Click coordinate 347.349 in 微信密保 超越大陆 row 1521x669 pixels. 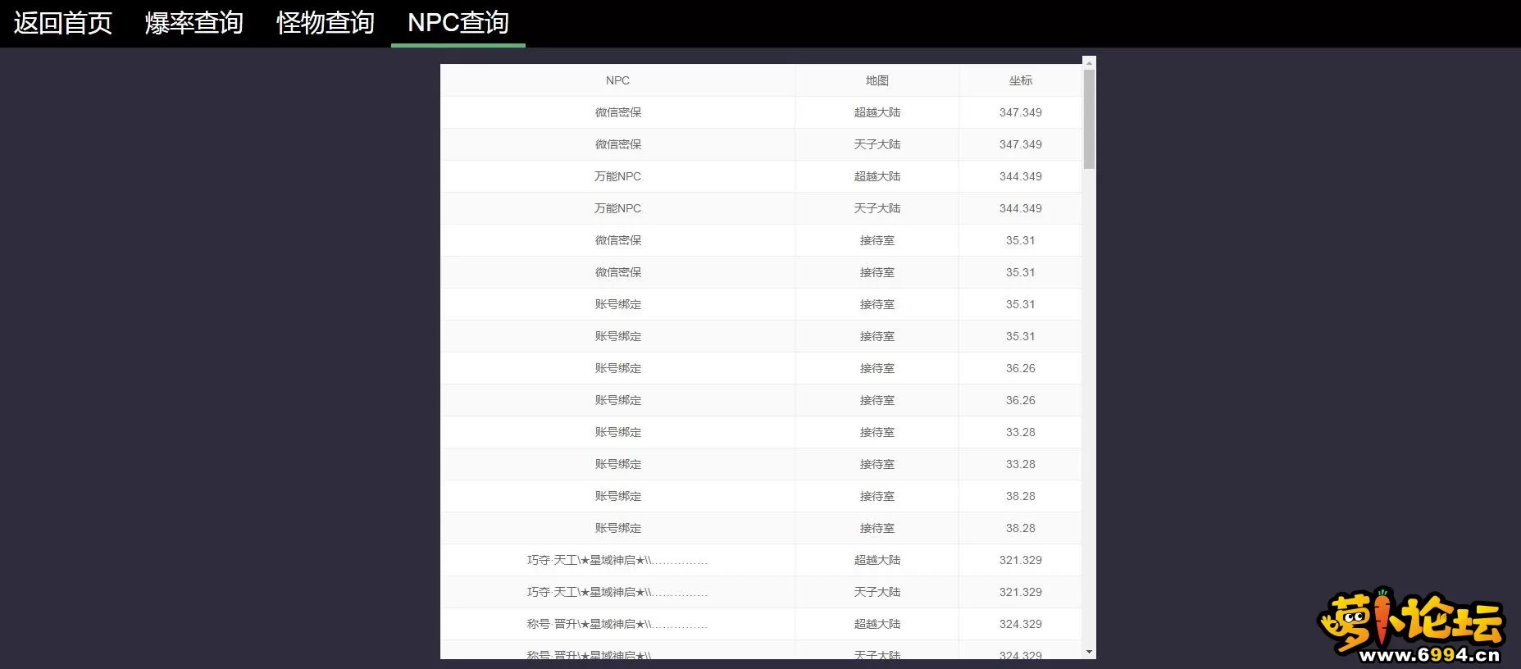point(1021,112)
